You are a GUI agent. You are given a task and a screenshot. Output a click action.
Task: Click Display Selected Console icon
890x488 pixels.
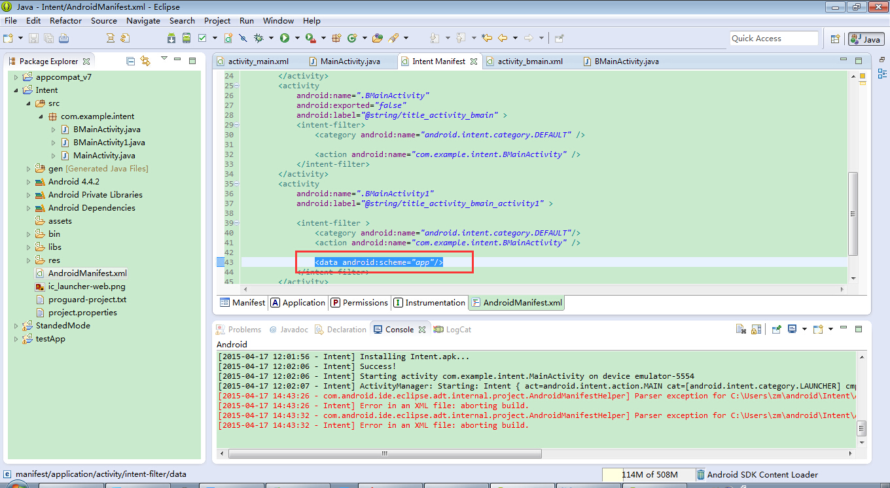point(792,329)
